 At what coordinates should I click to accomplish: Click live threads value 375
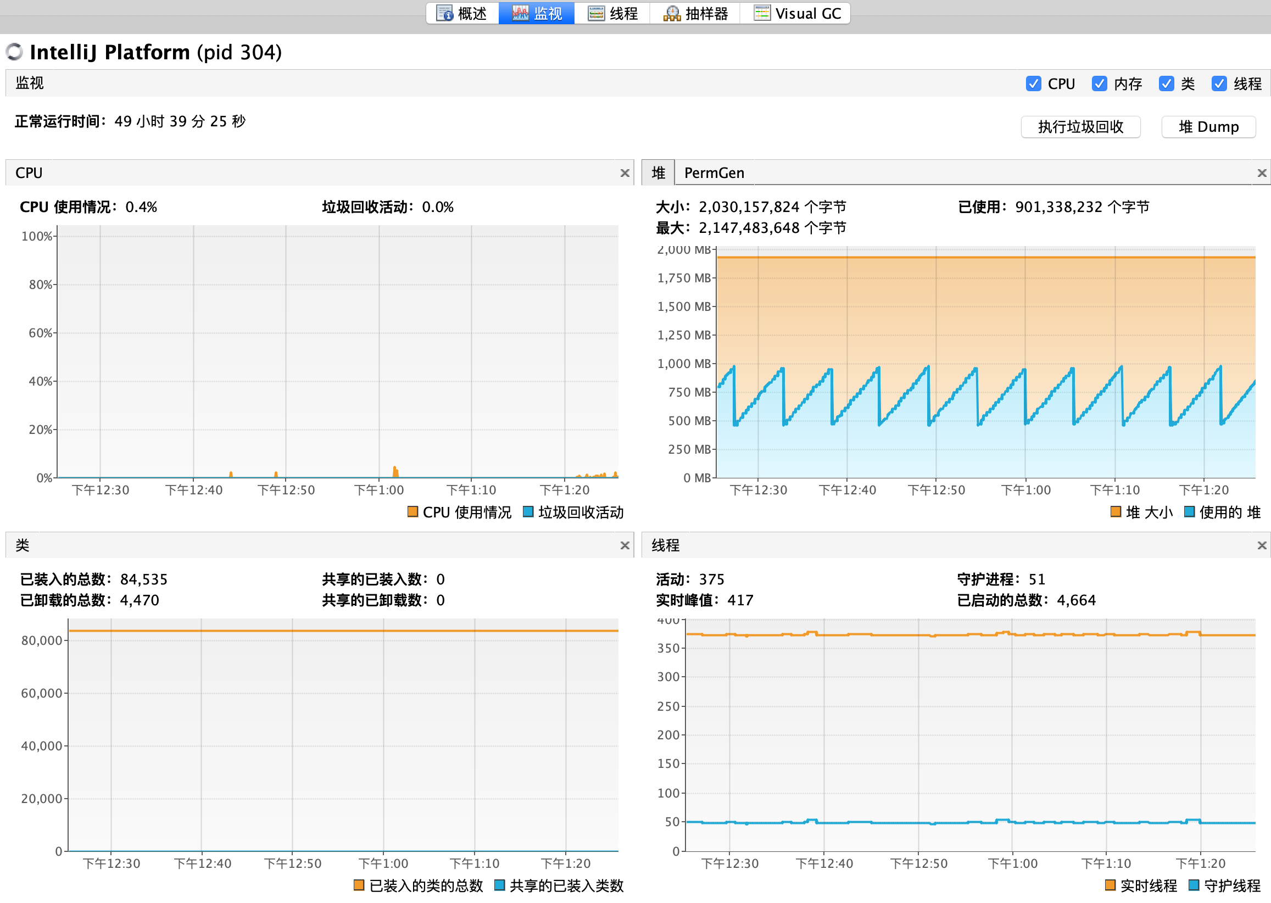click(711, 579)
